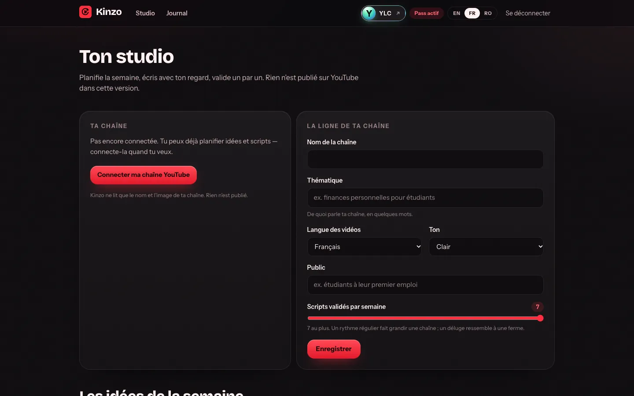634x396 pixels.
Task: Click the note 'Kinzo ne lit que le nom'
Action: tap(169, 195)
